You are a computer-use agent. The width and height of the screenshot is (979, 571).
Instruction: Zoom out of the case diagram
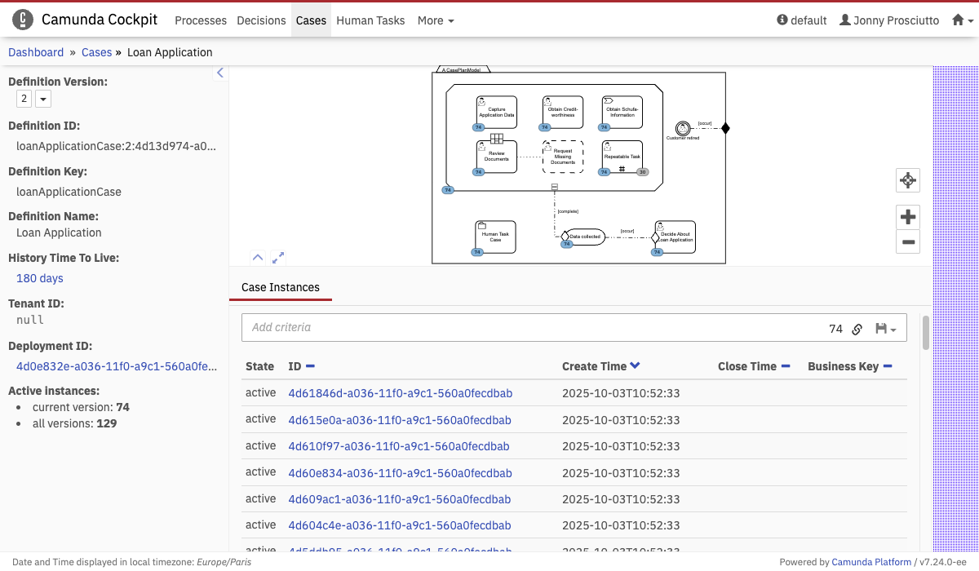pyautogui.click(x=907, y=241)
